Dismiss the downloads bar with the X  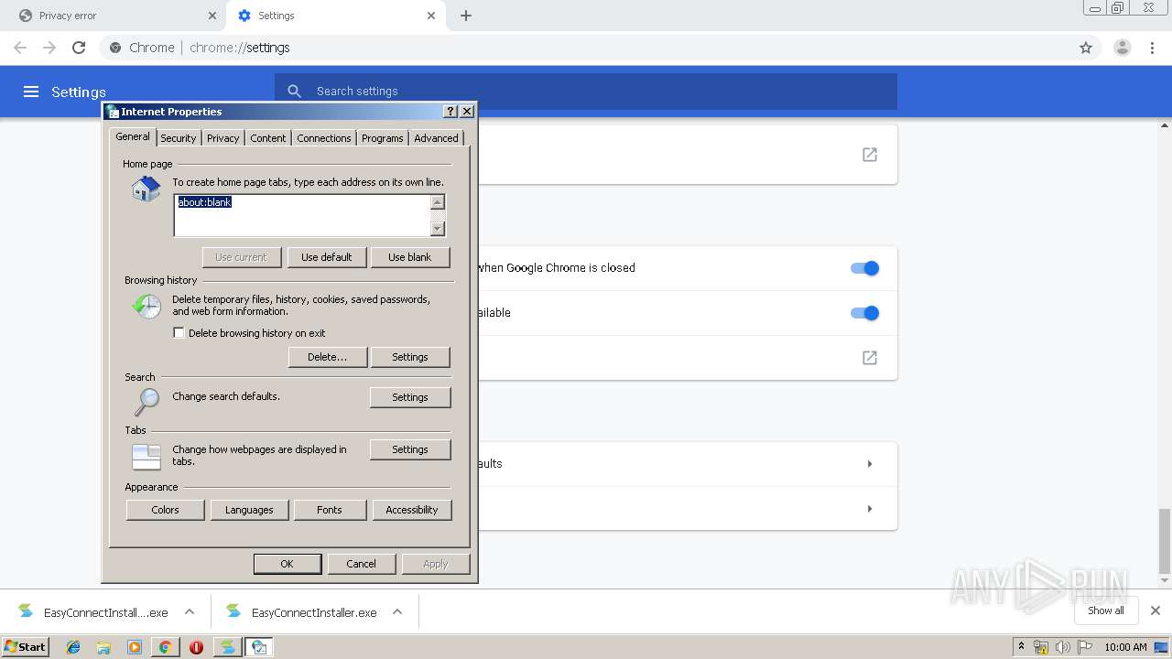(x=1156, y=610)
